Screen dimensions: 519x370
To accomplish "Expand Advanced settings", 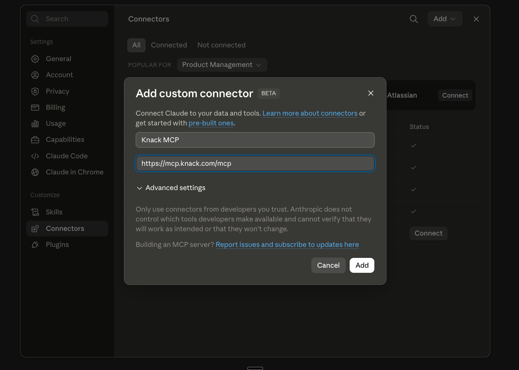I will coord(171,188).
